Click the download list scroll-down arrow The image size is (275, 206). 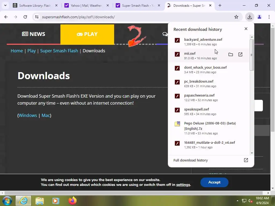point(252,153)
